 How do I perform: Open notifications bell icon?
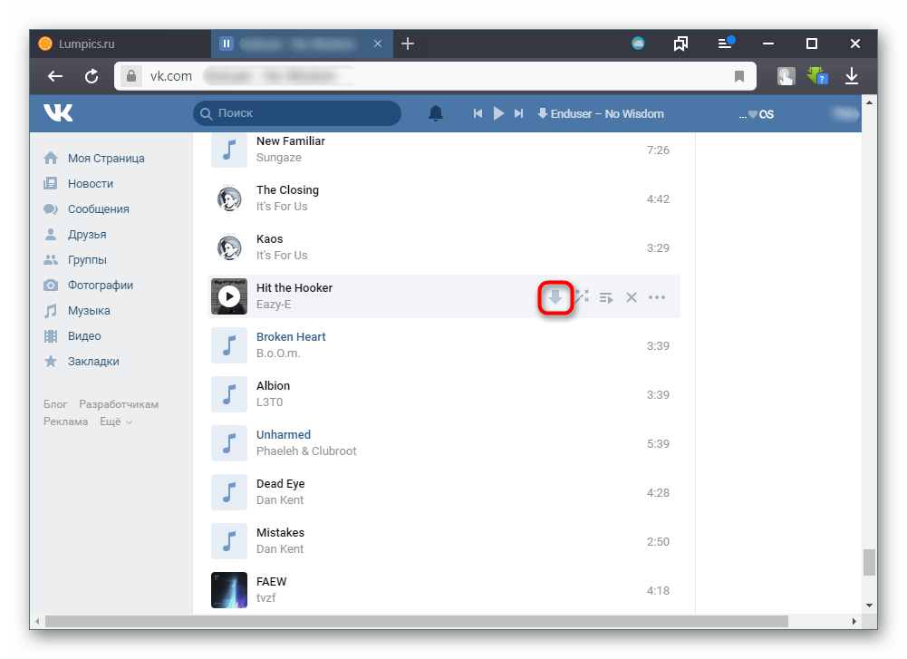click(x=436, y=113)
